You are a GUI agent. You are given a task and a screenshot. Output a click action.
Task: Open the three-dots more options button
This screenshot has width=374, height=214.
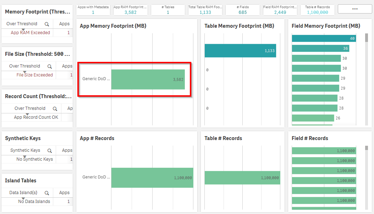354,9
